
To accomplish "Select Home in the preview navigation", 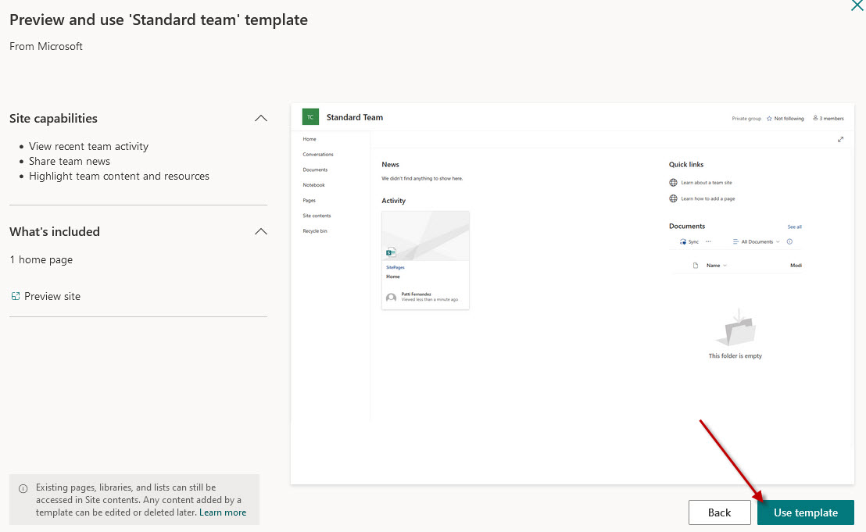I will (310, 139).
